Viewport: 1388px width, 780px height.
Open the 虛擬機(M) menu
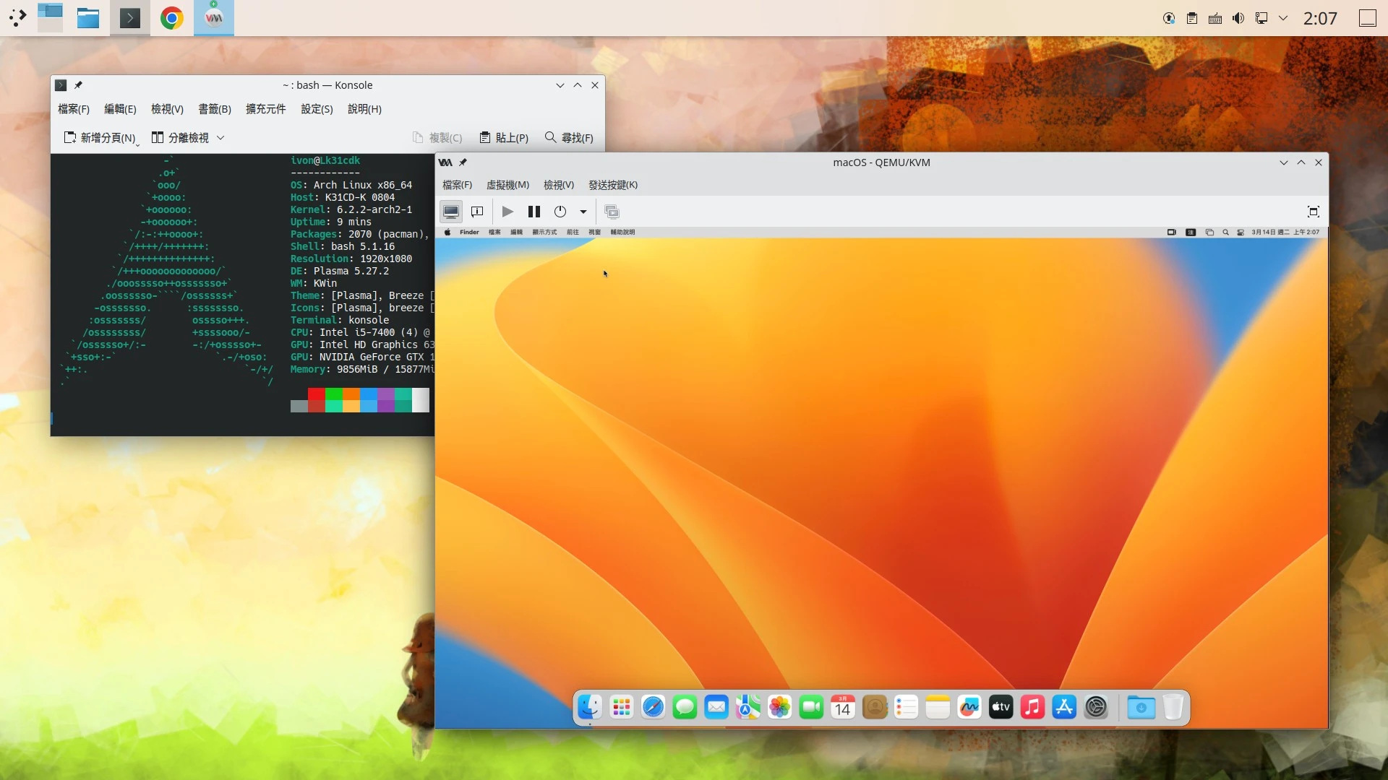click(x=507, y=185)
